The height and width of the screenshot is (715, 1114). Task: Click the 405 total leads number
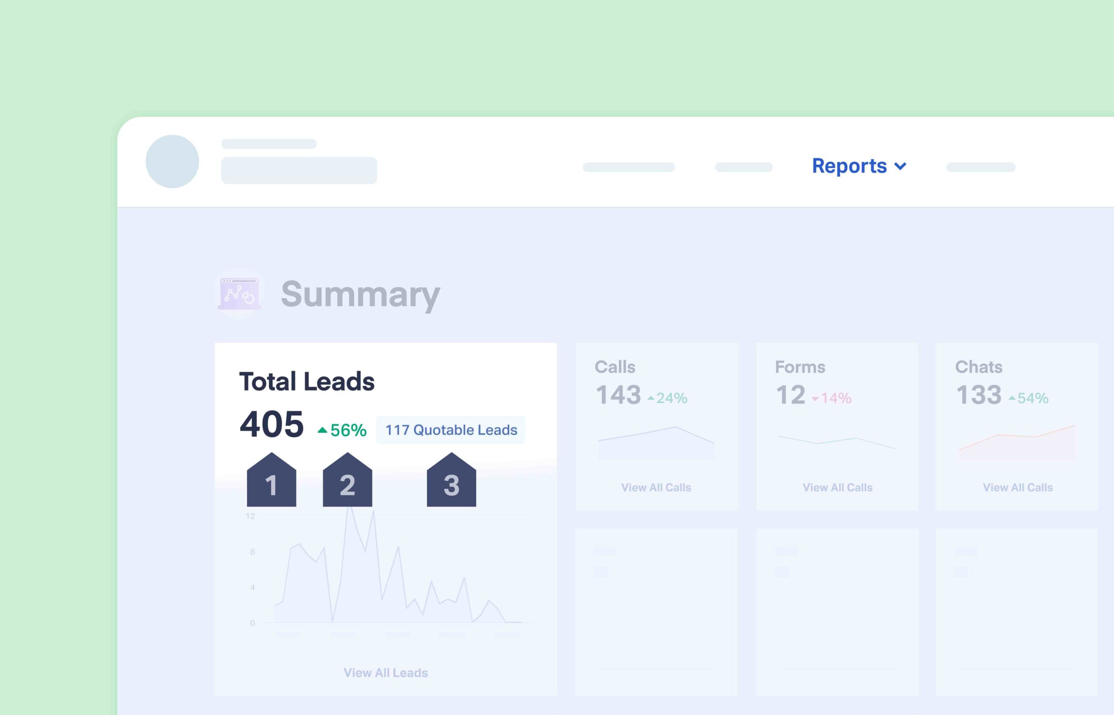[272, 424]
